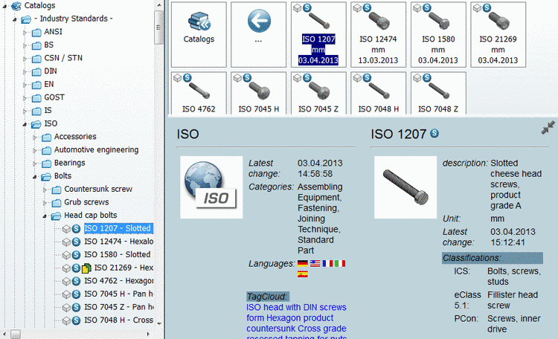The width and height of the screenshot is (558, 339).
Task: Click the cube icon on ISO 7045 H row
Action: pos(66,294)
